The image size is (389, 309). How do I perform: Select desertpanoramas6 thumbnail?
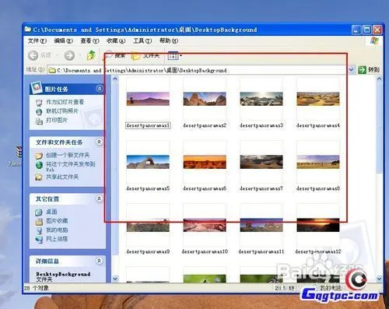205,162
